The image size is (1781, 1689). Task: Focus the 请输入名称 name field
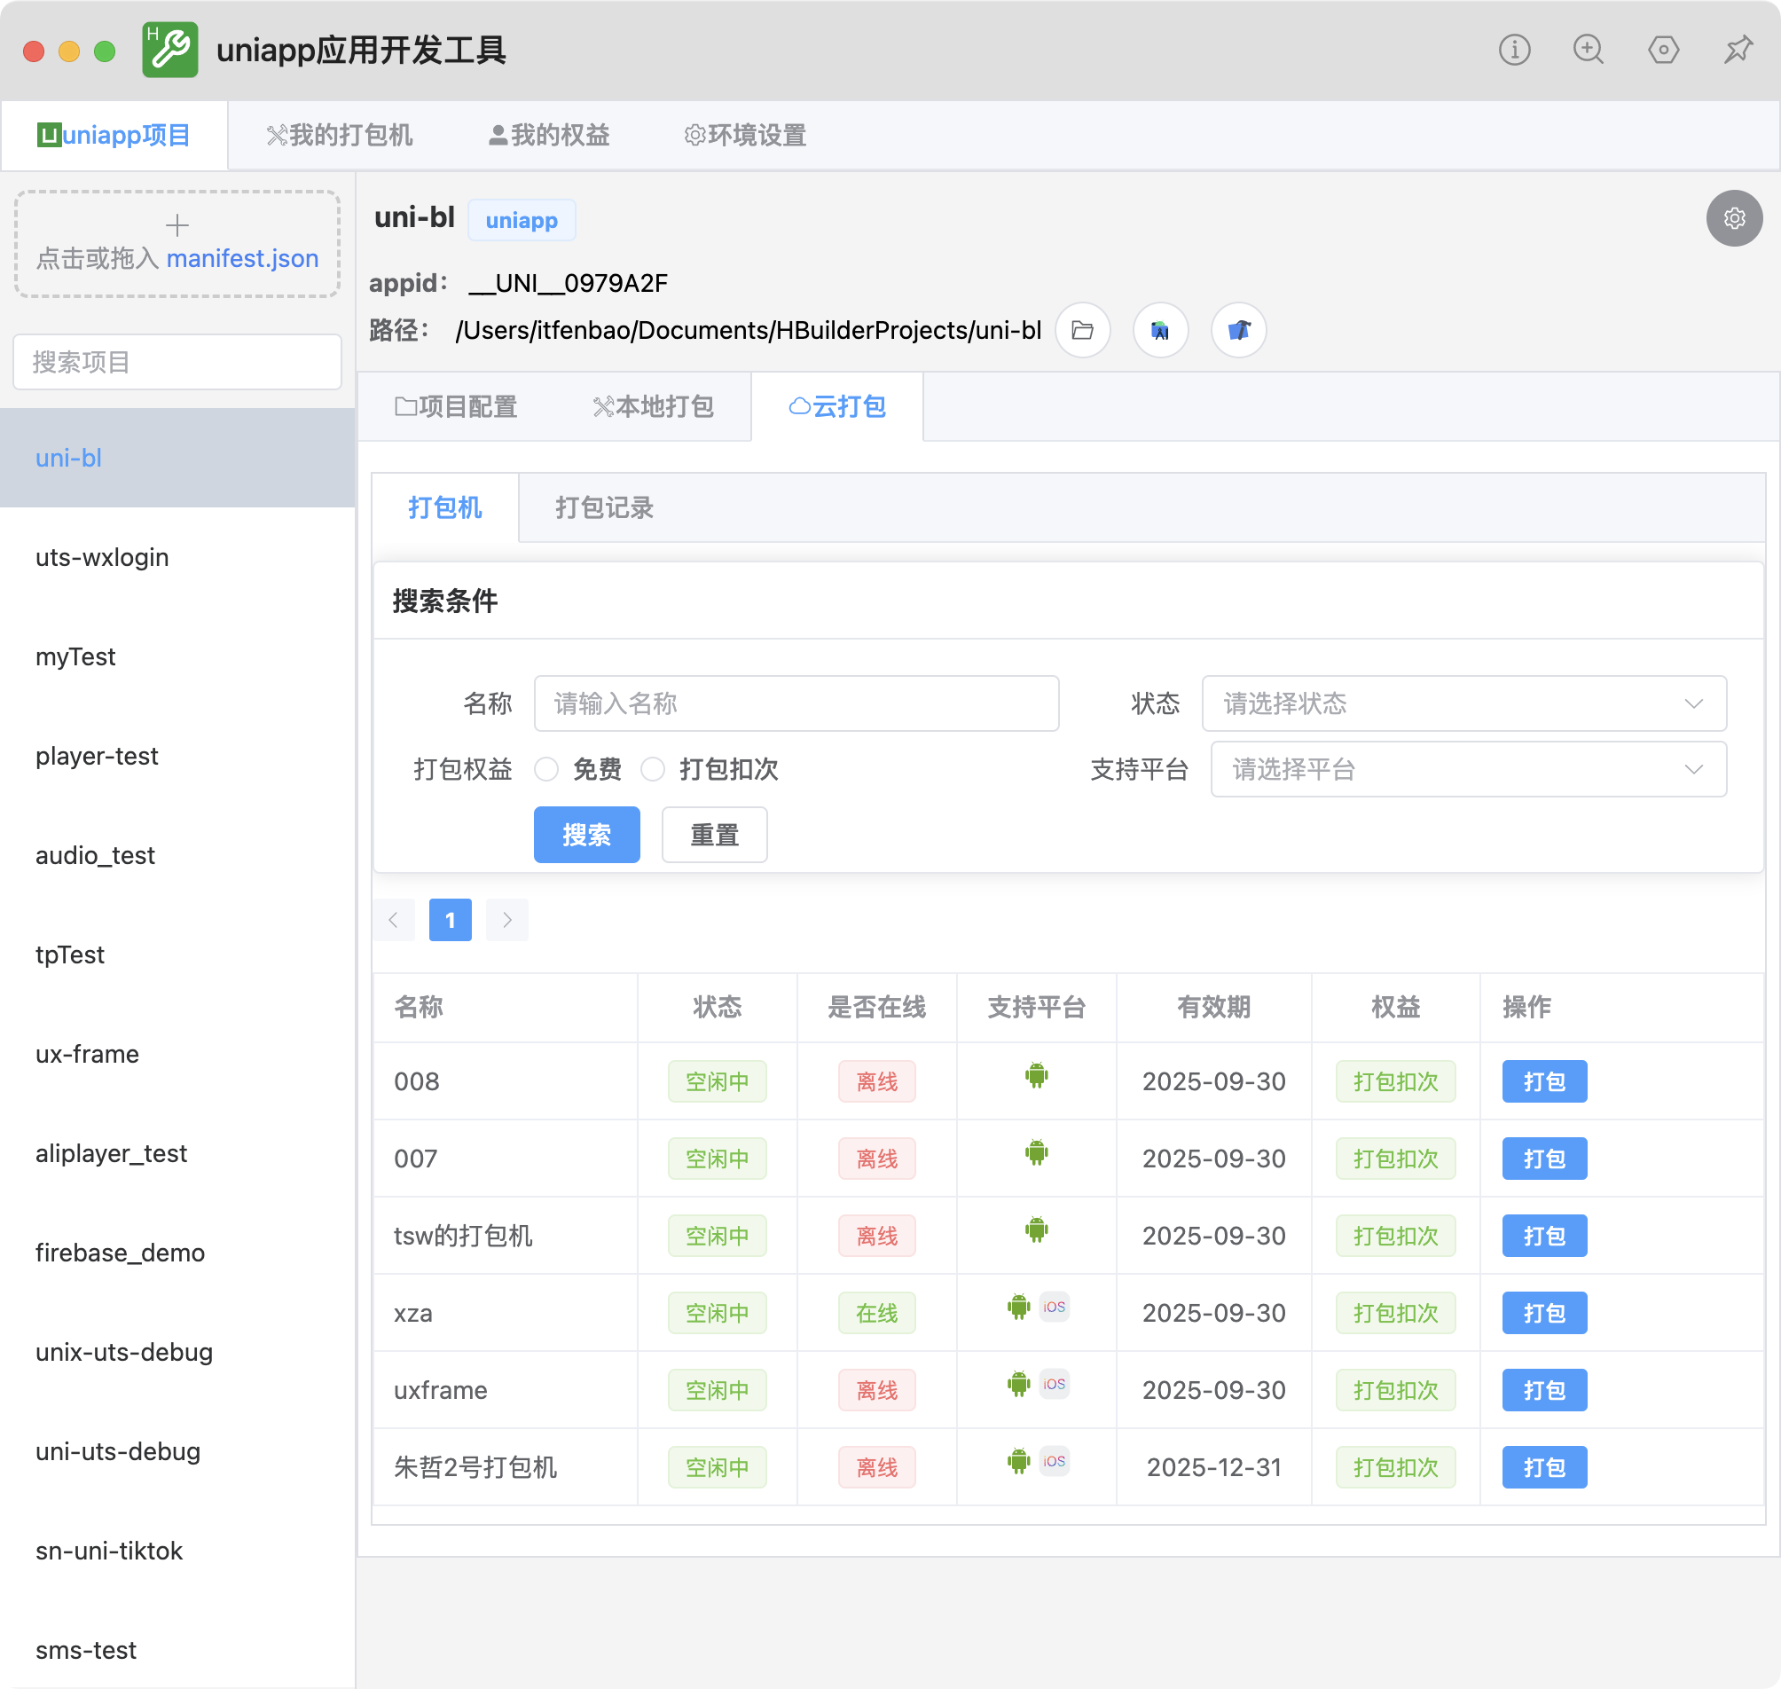pos(796,703)
